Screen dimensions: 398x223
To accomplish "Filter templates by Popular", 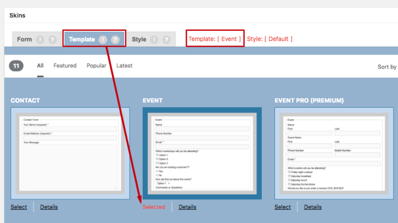I will [96, 66].
